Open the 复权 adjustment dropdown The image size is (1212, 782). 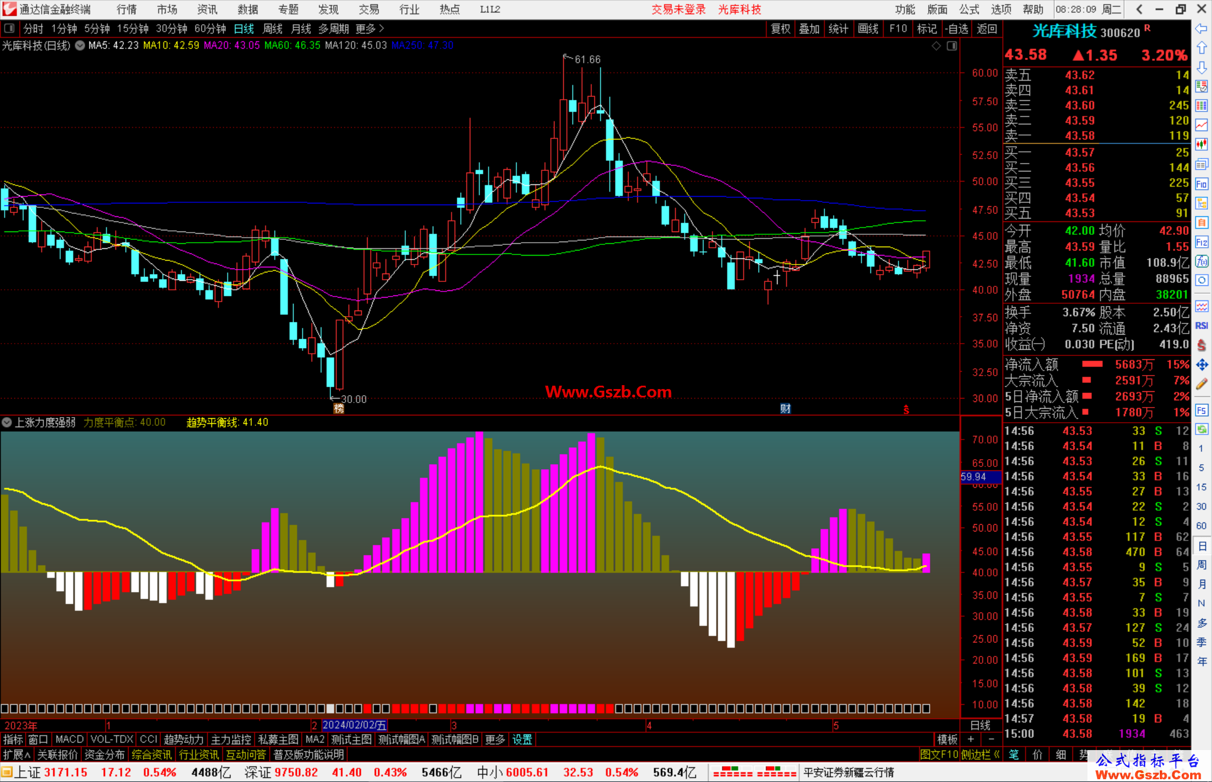(x=781, y=29)
